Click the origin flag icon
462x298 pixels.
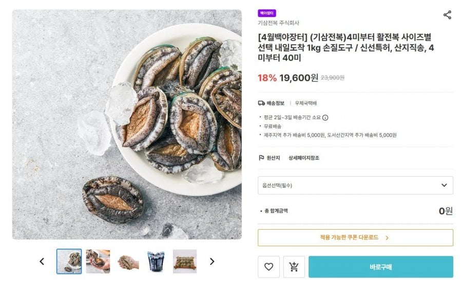pyautogui.click(x=261, y=158)
